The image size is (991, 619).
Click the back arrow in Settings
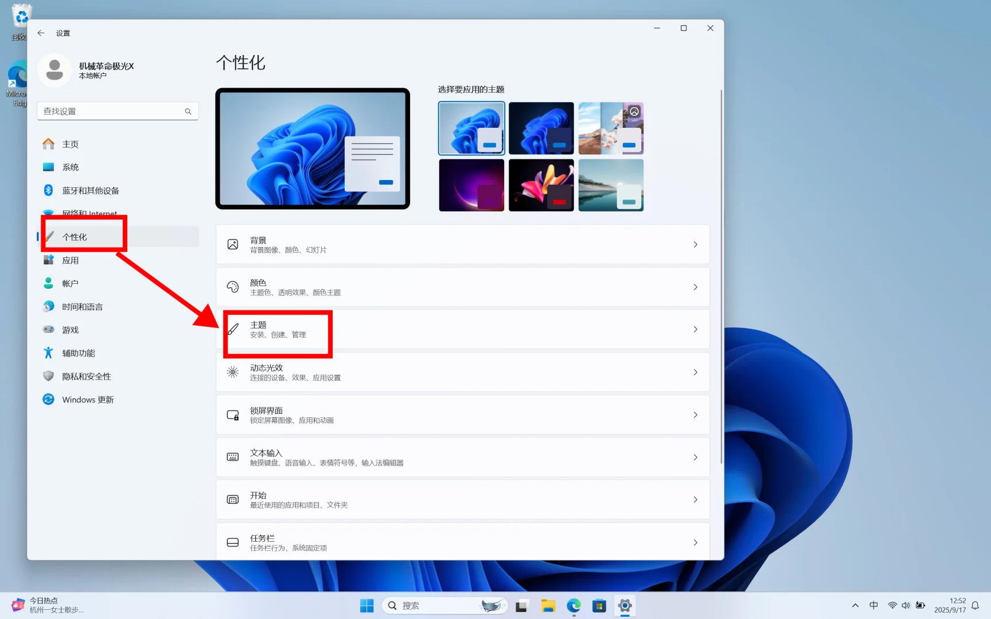[41, 33]
